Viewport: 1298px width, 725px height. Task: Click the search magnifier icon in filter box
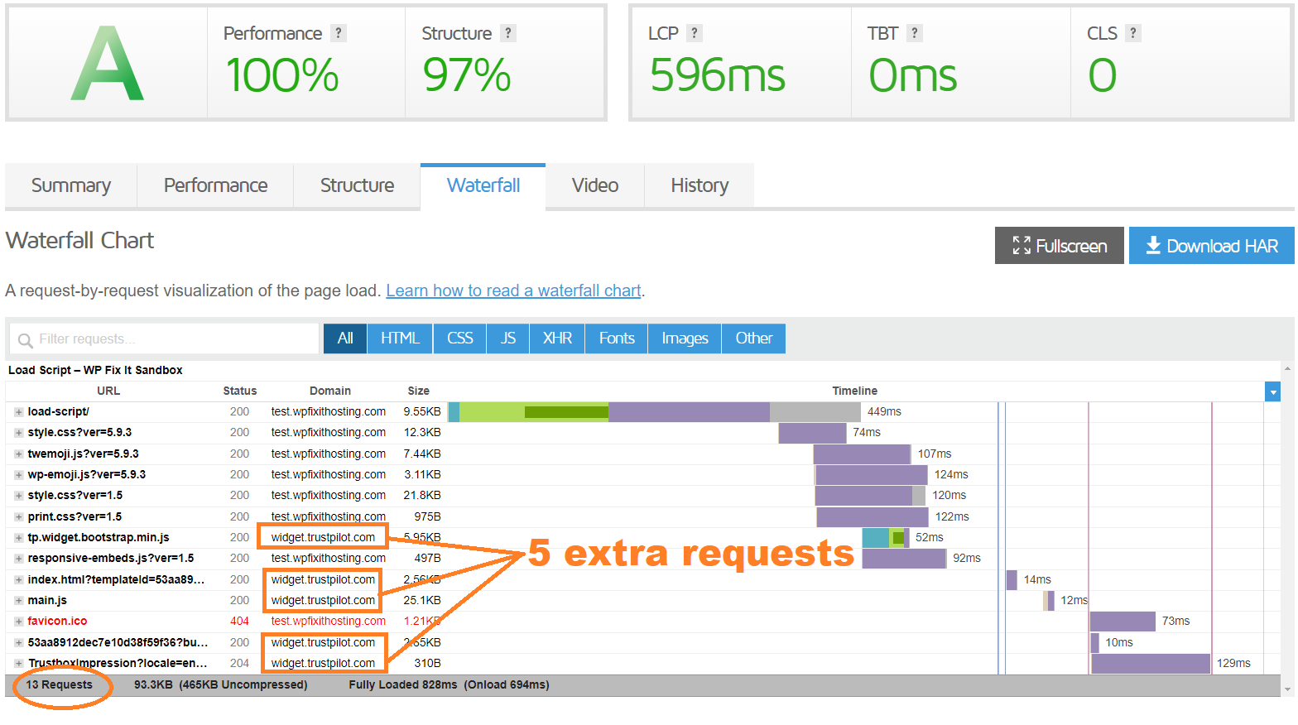(25, 340)
